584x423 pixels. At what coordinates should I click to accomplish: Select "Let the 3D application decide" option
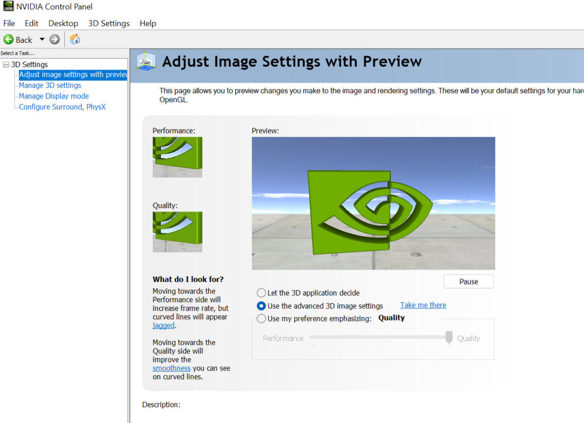261,293
